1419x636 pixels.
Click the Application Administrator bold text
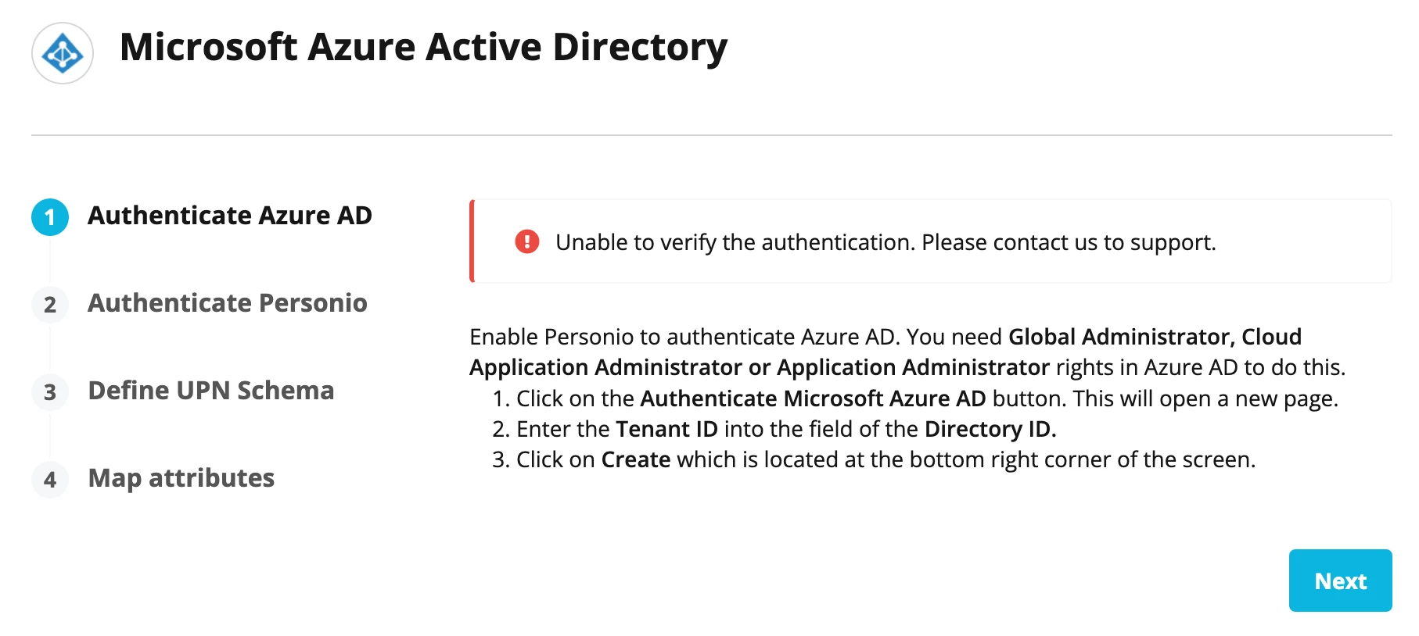(x=913, y=367)
